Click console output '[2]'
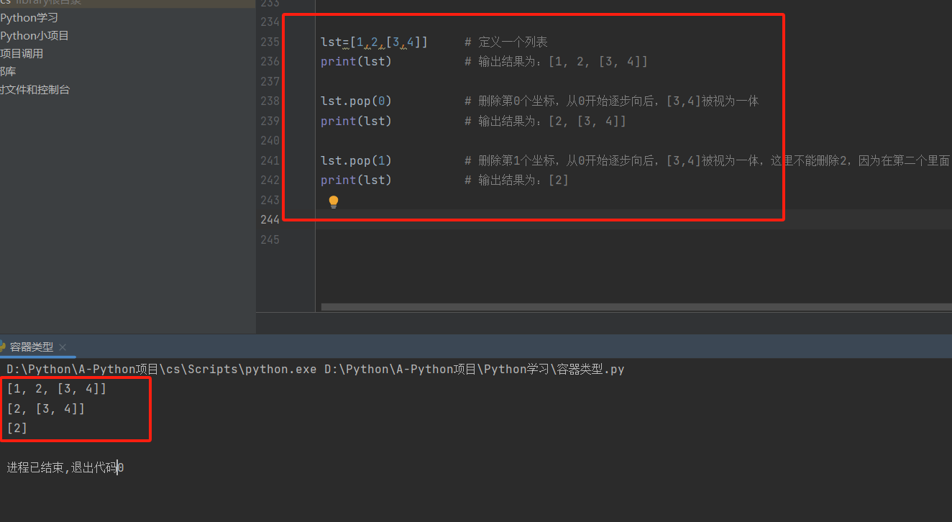 click(x=17, y=428)
